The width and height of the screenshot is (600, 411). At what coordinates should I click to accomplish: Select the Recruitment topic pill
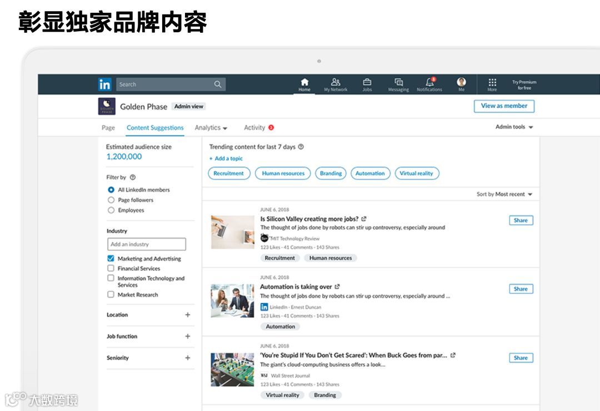click(229, 173)
